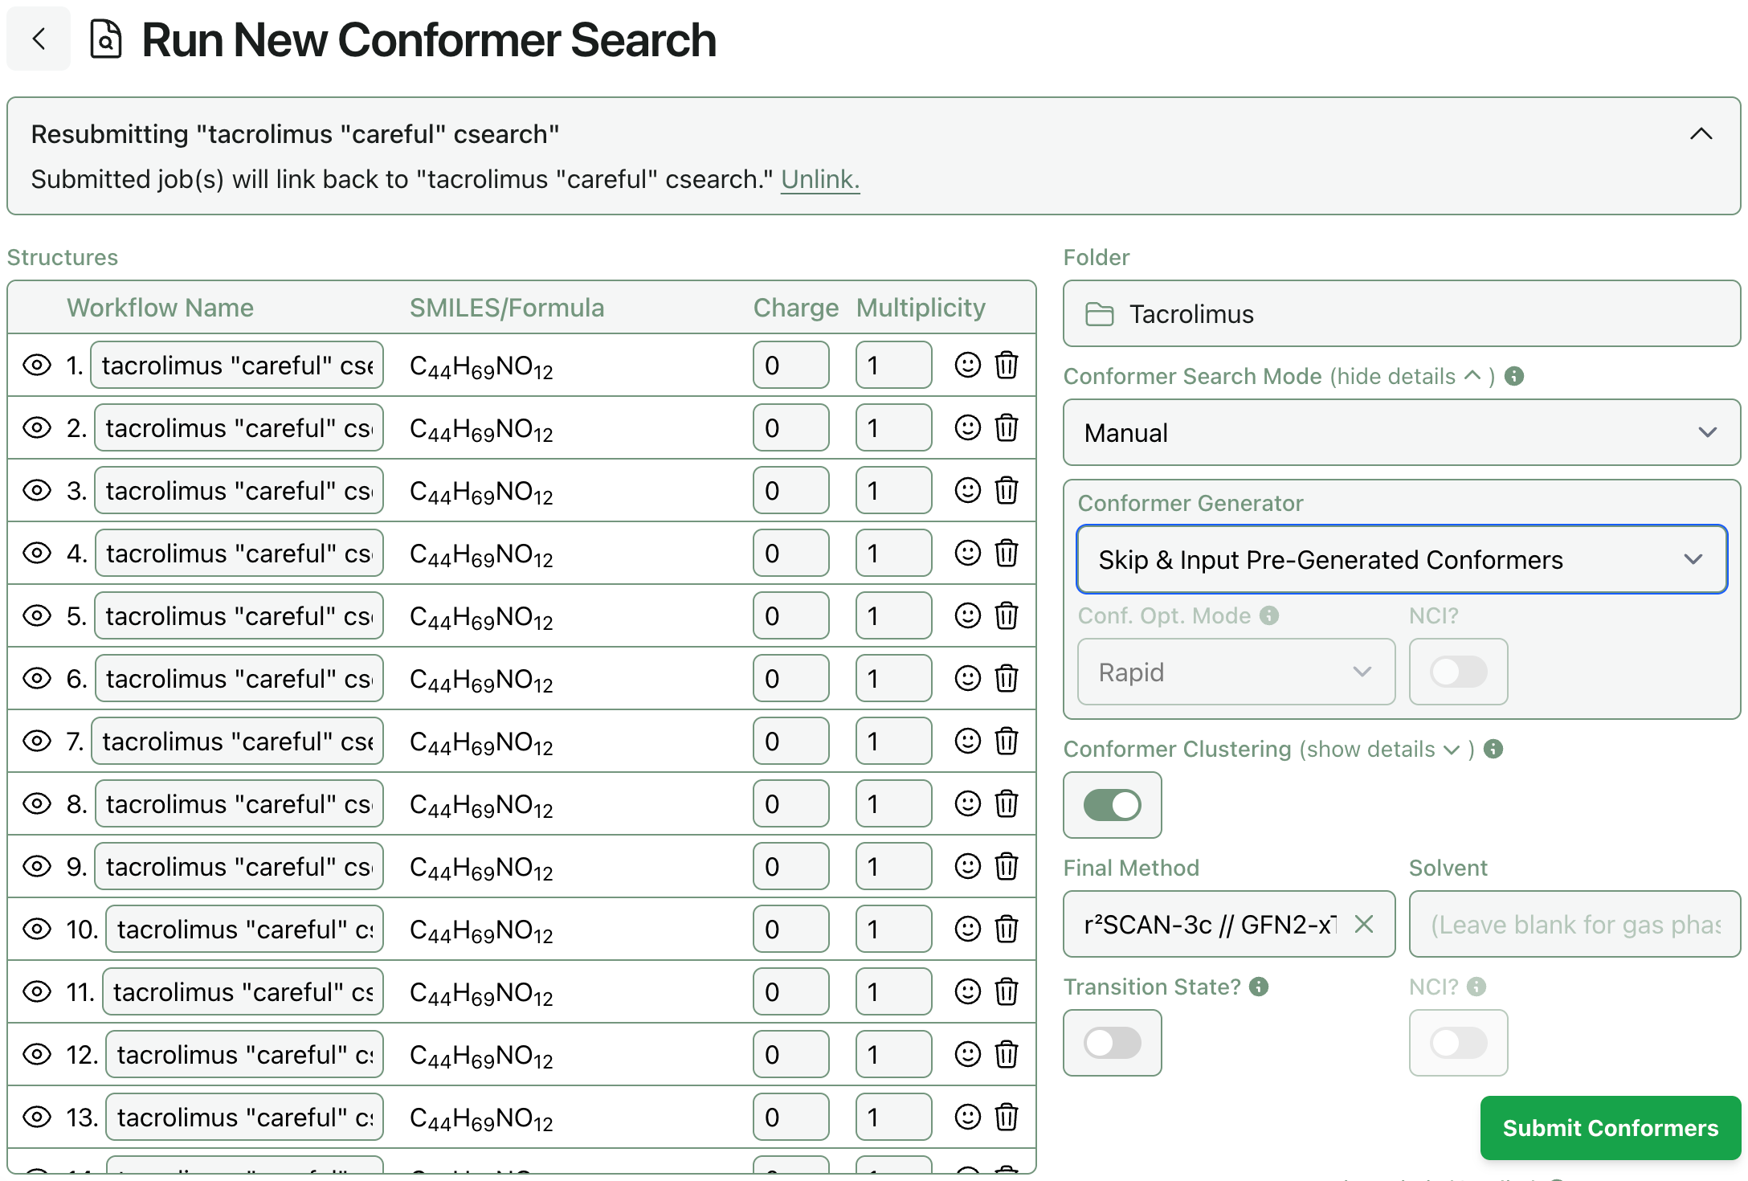The image size is (1748, 1181).
Task: Delete structure row 1 with trash icon
Action: 1006,366
